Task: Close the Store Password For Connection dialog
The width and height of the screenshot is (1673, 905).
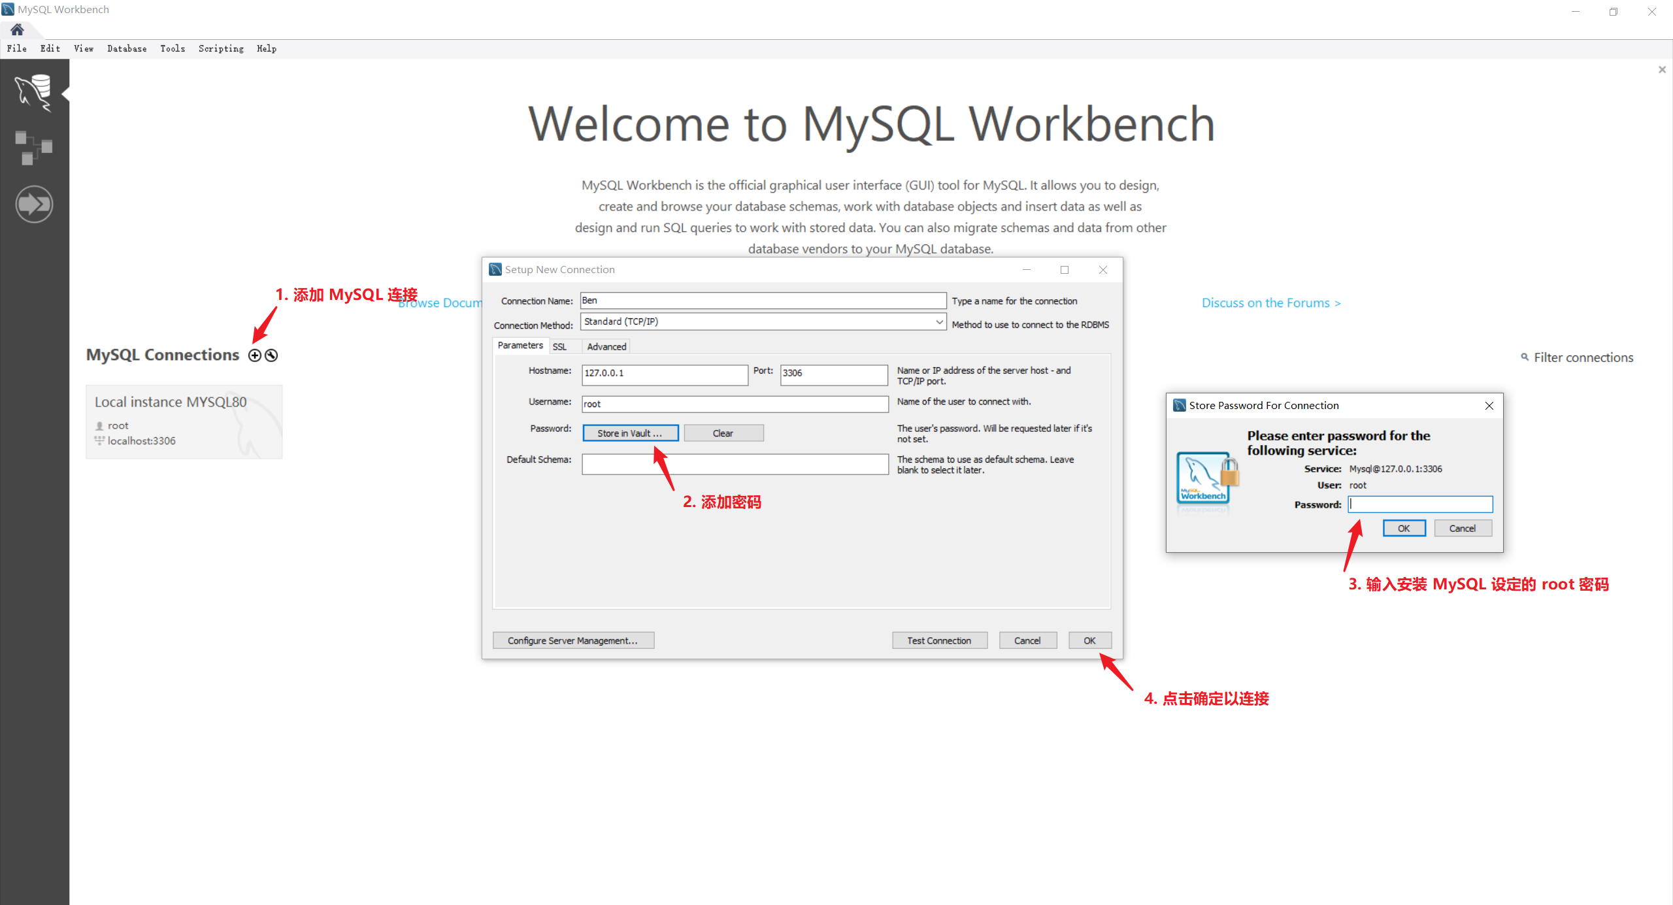Action: pyautogui.click(x=1489, y=406)
